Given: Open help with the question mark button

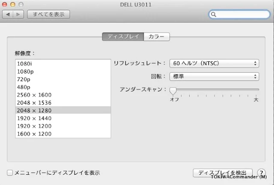Looking at the screenshot, I should coord(261,173).
